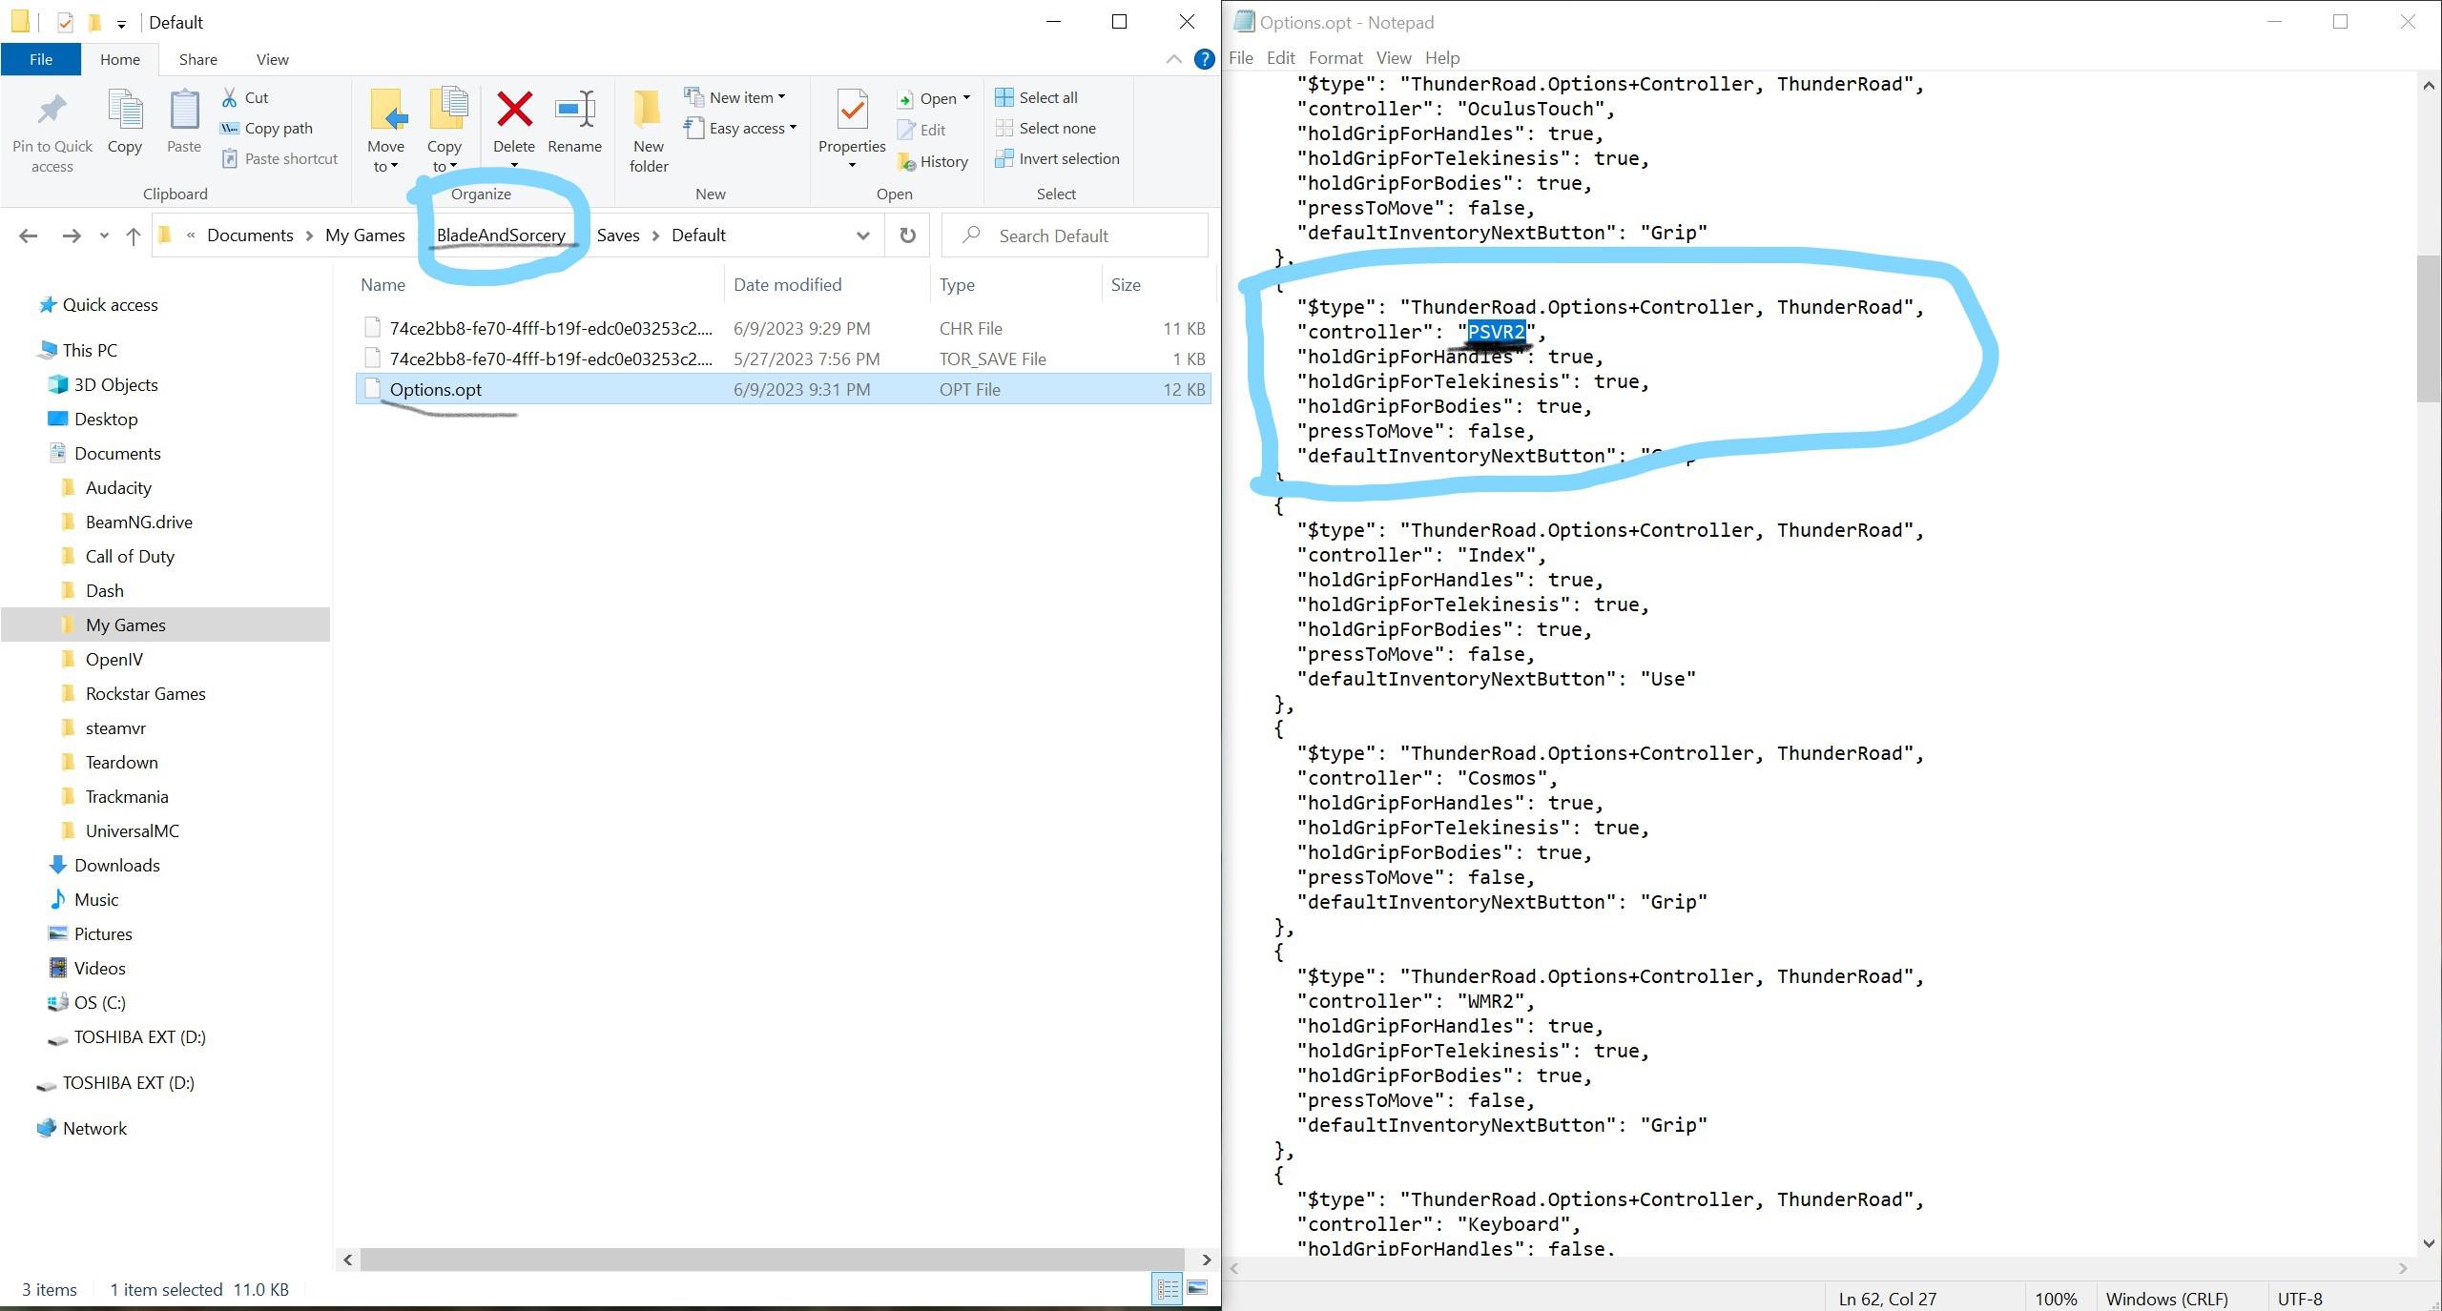Switch to large icons view toggle
2442x1311 pixels.
(x=1197, y=1289)
